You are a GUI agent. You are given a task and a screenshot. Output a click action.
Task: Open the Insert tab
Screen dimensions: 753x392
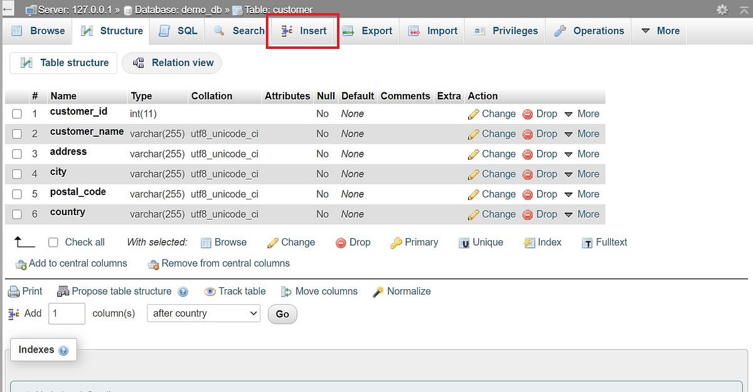tap(305, 30)
